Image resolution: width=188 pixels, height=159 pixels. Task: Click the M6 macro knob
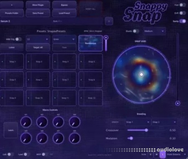pyautogui.click(x=42, y=138)
